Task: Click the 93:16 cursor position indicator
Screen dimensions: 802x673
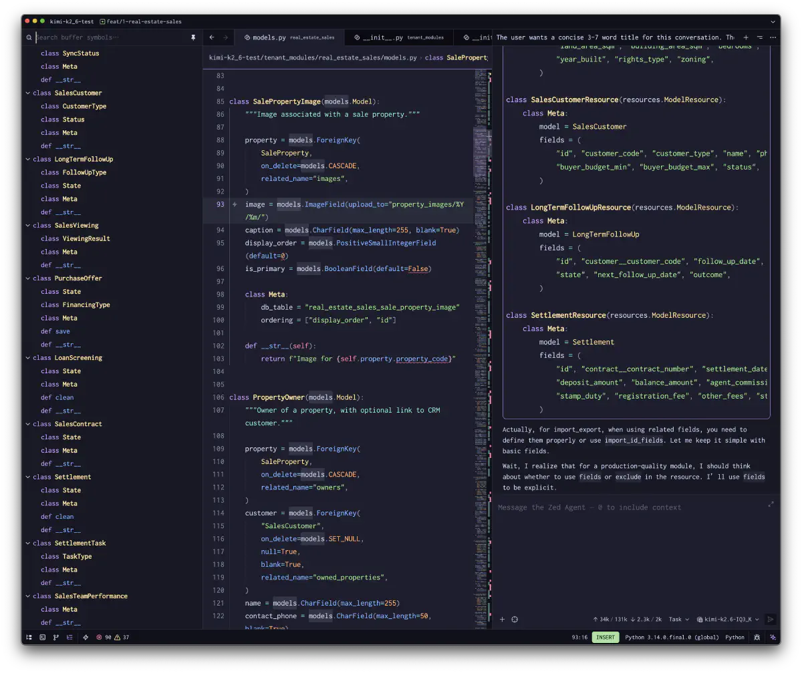Action: pos(579,637)
